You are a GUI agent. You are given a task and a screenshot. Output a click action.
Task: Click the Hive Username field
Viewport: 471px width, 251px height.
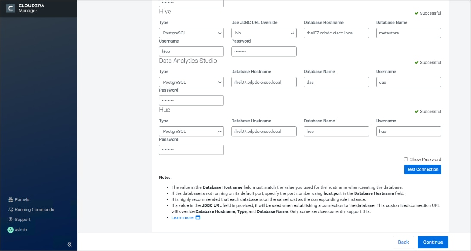[191, 51]
